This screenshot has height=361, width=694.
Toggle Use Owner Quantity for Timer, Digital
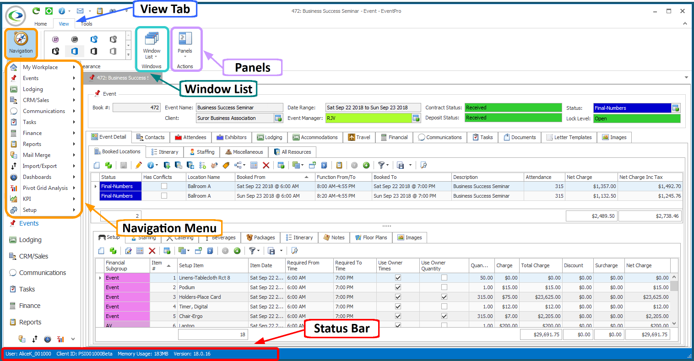pos(444,307)
